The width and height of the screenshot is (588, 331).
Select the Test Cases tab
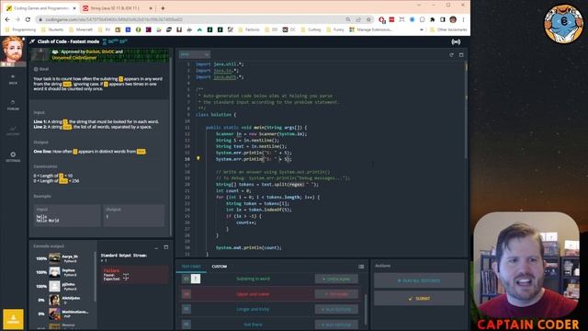tap(191, 267)
